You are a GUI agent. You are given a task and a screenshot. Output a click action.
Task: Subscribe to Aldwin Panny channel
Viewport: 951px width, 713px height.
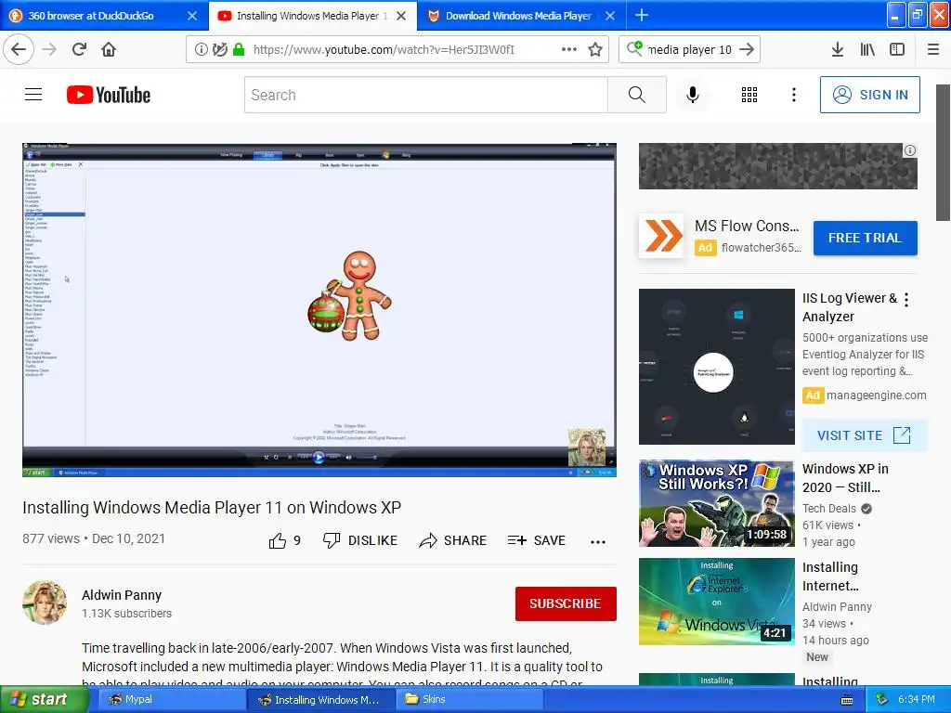566,603
